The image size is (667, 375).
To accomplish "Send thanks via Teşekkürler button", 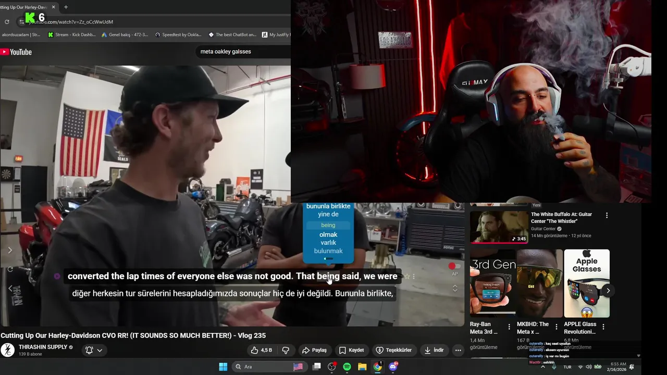I will [x=394, y=350].
